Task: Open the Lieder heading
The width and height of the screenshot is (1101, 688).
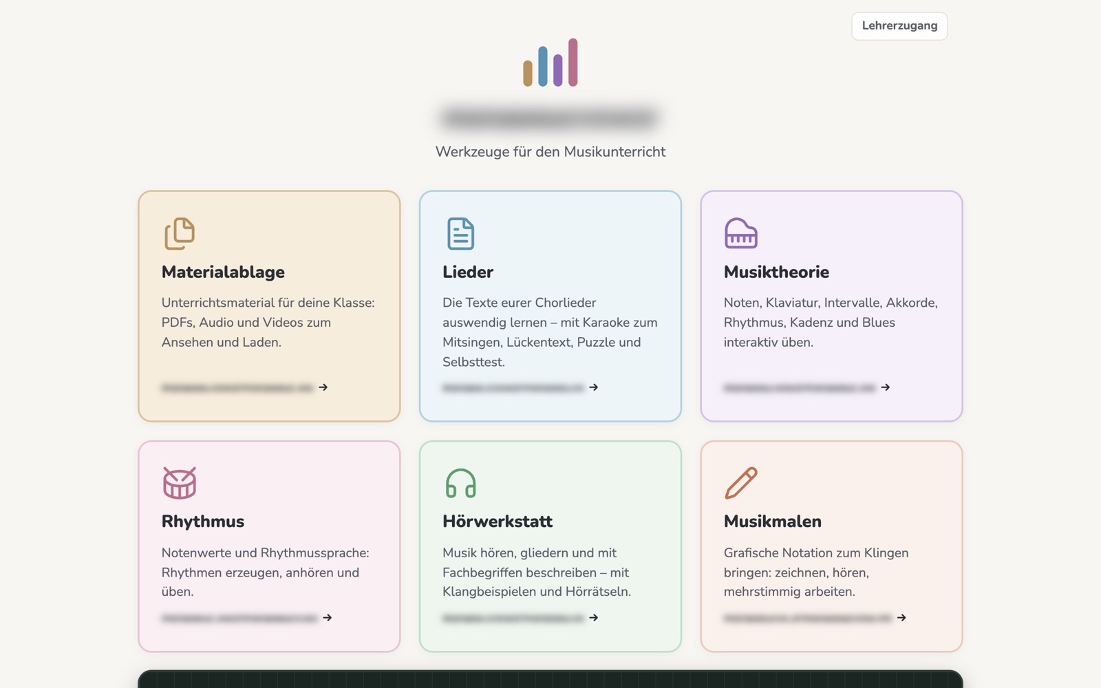Action: [468, 272]
